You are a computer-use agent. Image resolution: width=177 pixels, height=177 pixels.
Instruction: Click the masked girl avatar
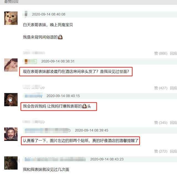pyautogui.click(x=11, y=100)
